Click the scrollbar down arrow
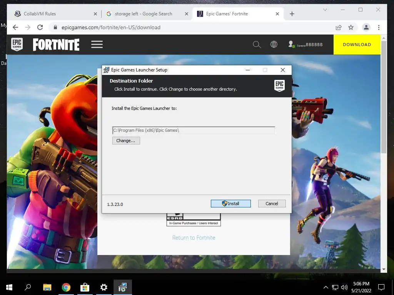The height and width of the screenshot is (295, 394). [x=384, y=269]
